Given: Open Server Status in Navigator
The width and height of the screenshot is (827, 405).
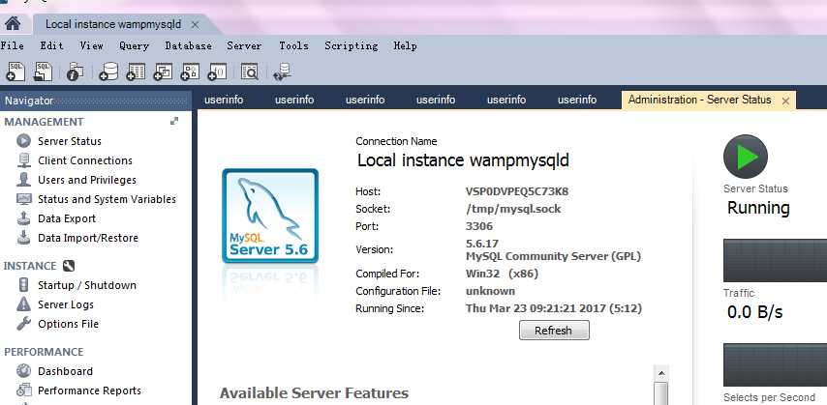Looking at the screenshot, I should [70, 141].
